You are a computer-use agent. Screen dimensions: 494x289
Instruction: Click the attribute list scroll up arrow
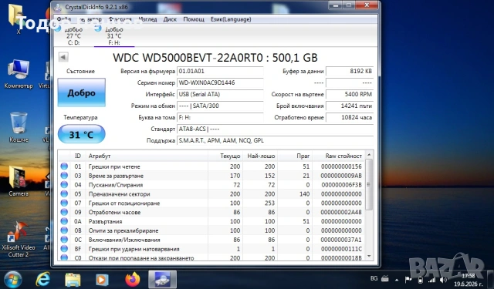(x=369, y=155)
